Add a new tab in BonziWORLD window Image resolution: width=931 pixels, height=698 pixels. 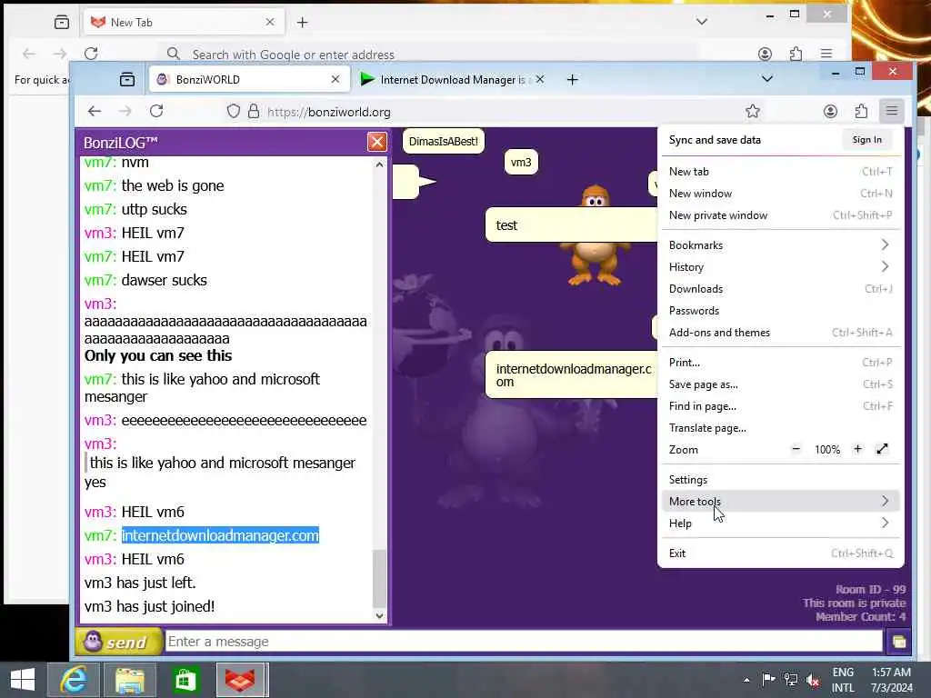573,80
